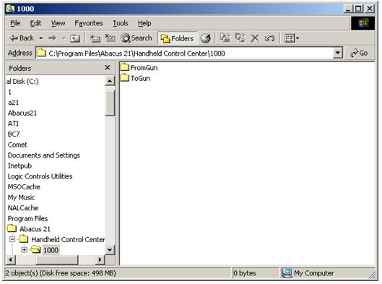
Task: Minimize the 1000 window
Action: (x=347, y=9)
